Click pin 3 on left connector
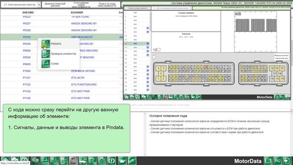293x165 pixels. pos(161,73)
